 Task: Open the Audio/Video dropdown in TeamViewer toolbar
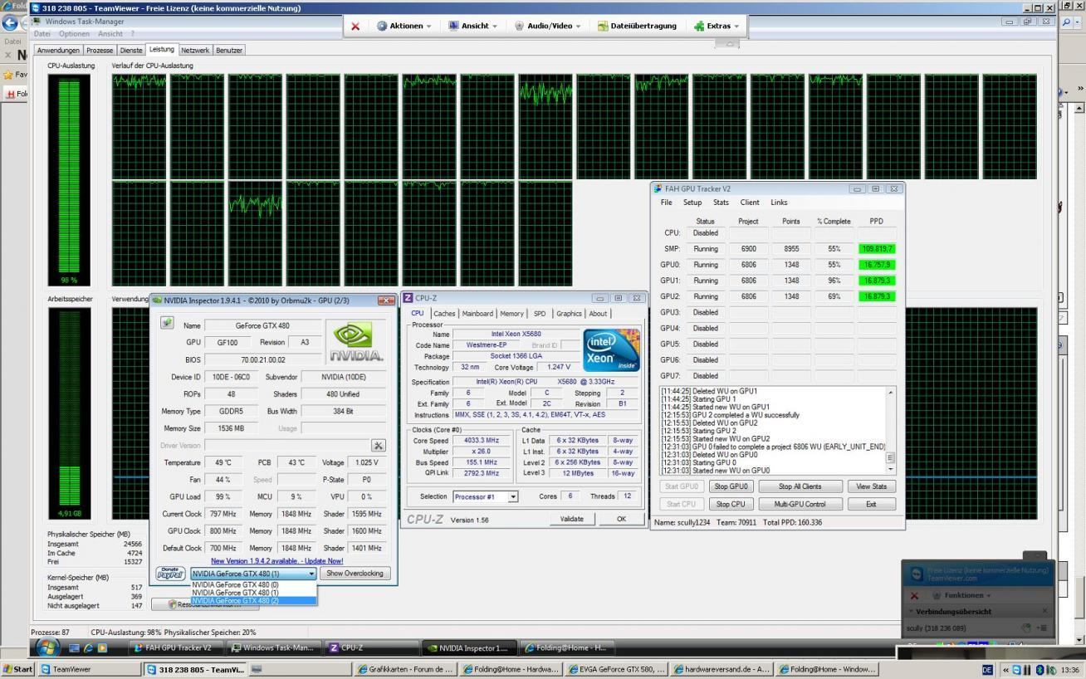(548, 26)
